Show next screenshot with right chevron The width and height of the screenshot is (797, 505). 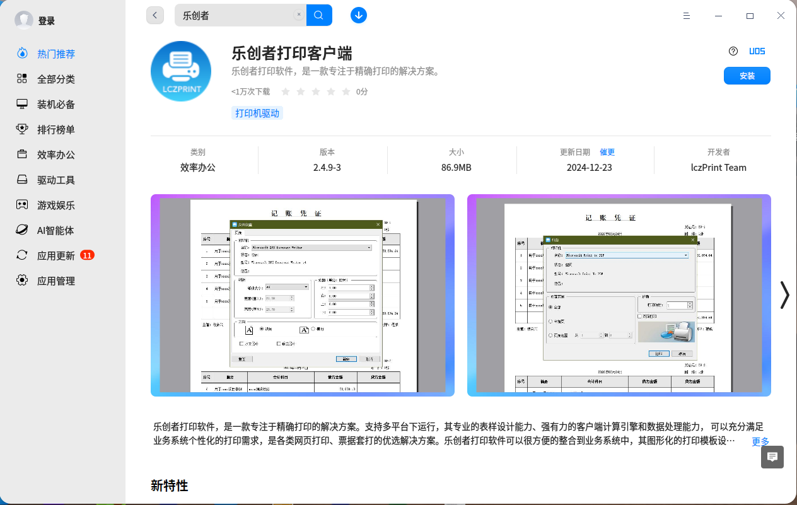[x=784, y=294]
